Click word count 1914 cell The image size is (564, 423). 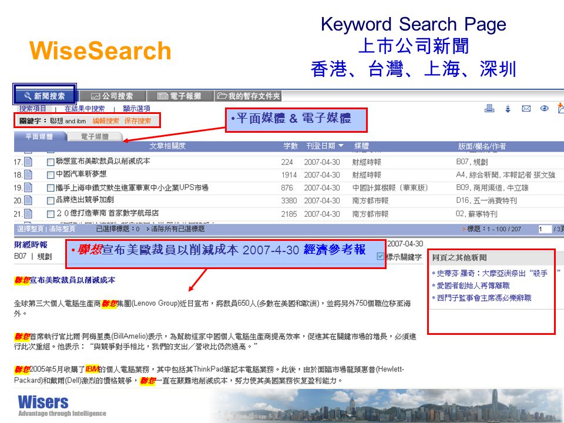click(x=289, y=175)
